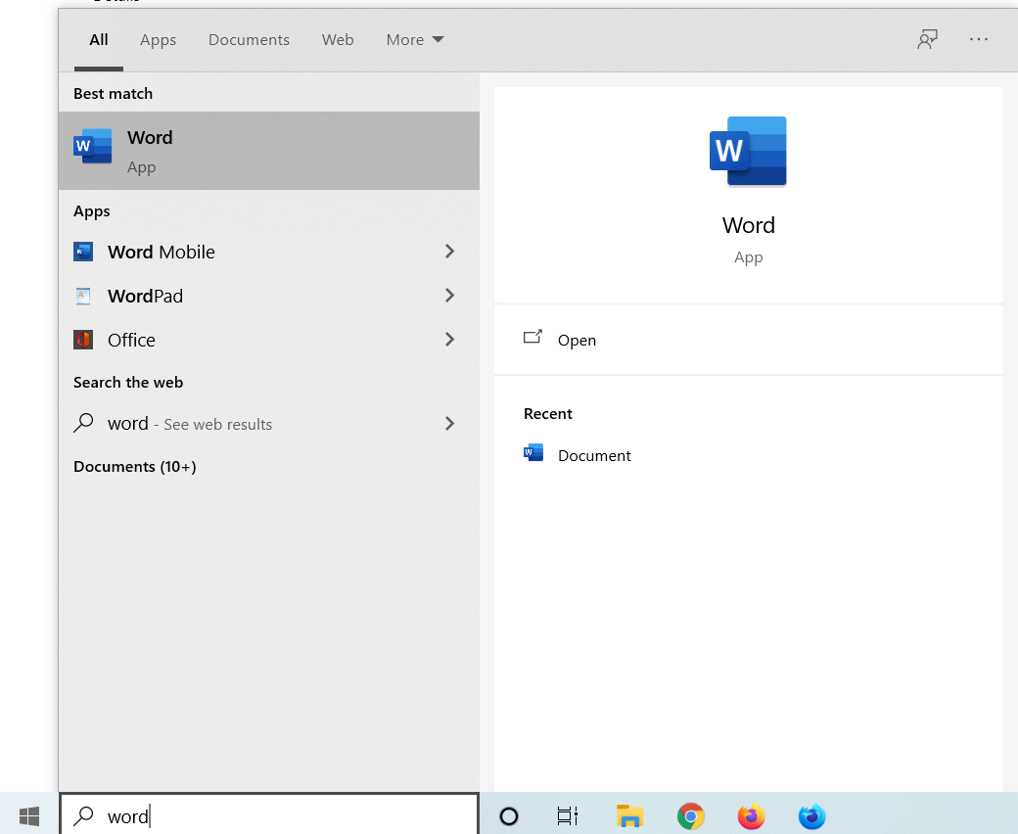Open the three-dot options menu
This screenshot has width=1018, height=834.
coord(979,39)
